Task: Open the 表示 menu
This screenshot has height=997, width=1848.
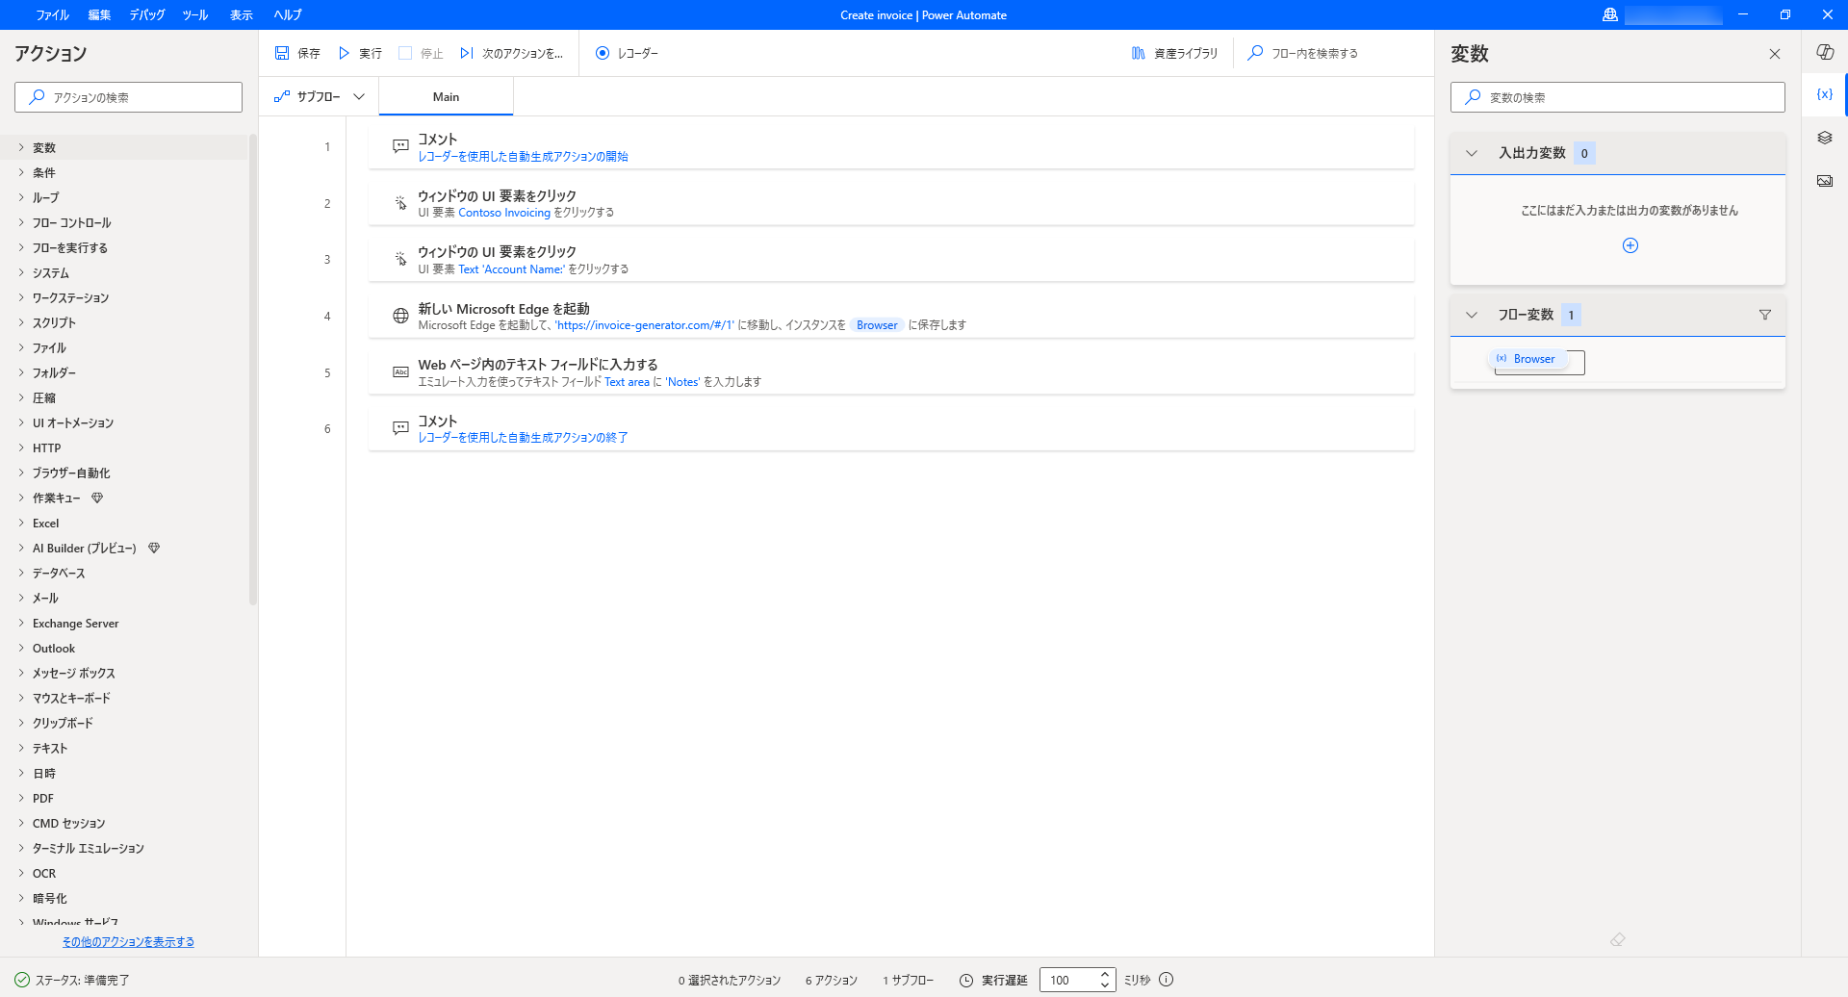Action: [x=242, y=14]
